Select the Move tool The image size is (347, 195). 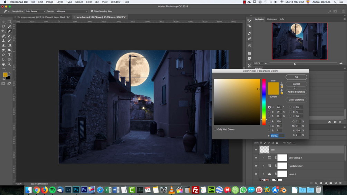click(x=3, y=22)
